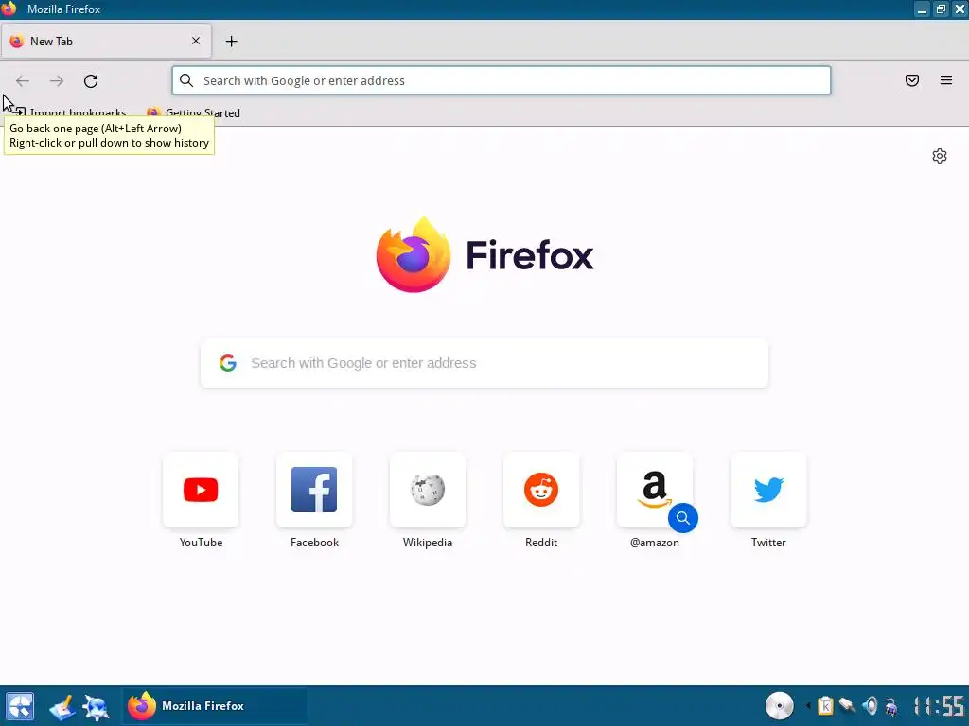Click the Google logo in search box
Image resolution: width=969 pixels, height=726 pixels.
227,363
